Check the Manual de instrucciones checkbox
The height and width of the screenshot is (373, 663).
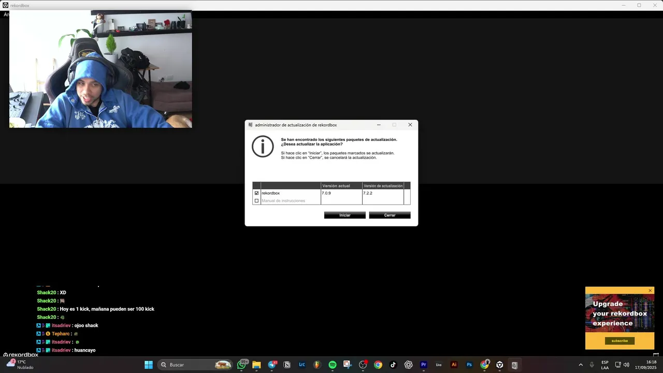(x=256, y=200)
